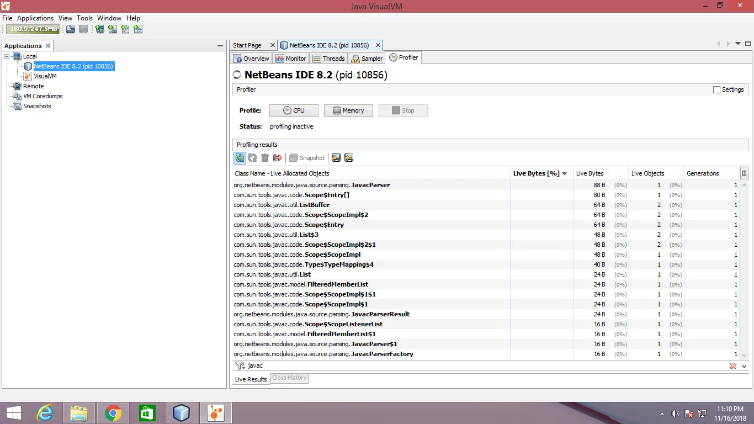Select the Profiler tab
Screen dimensions: 754x424
(x=403, y=57)
